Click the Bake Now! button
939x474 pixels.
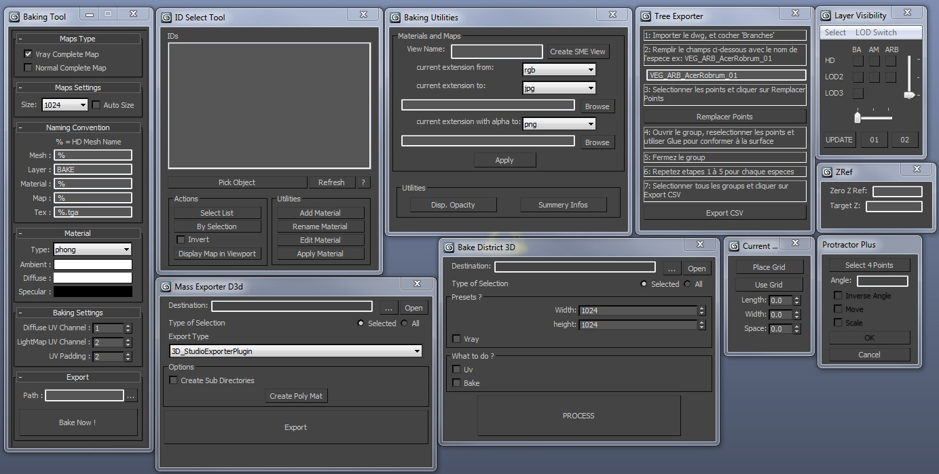point(77,422)
